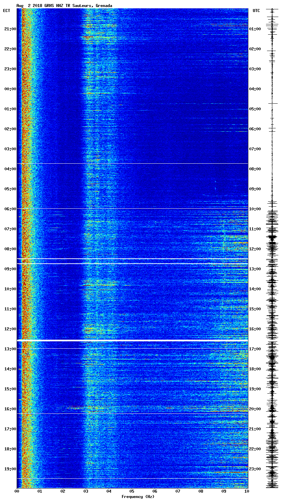Viewport: 284px width, 500px height.
Task: Click the 09:00 ECT time label
Action: 10,269
